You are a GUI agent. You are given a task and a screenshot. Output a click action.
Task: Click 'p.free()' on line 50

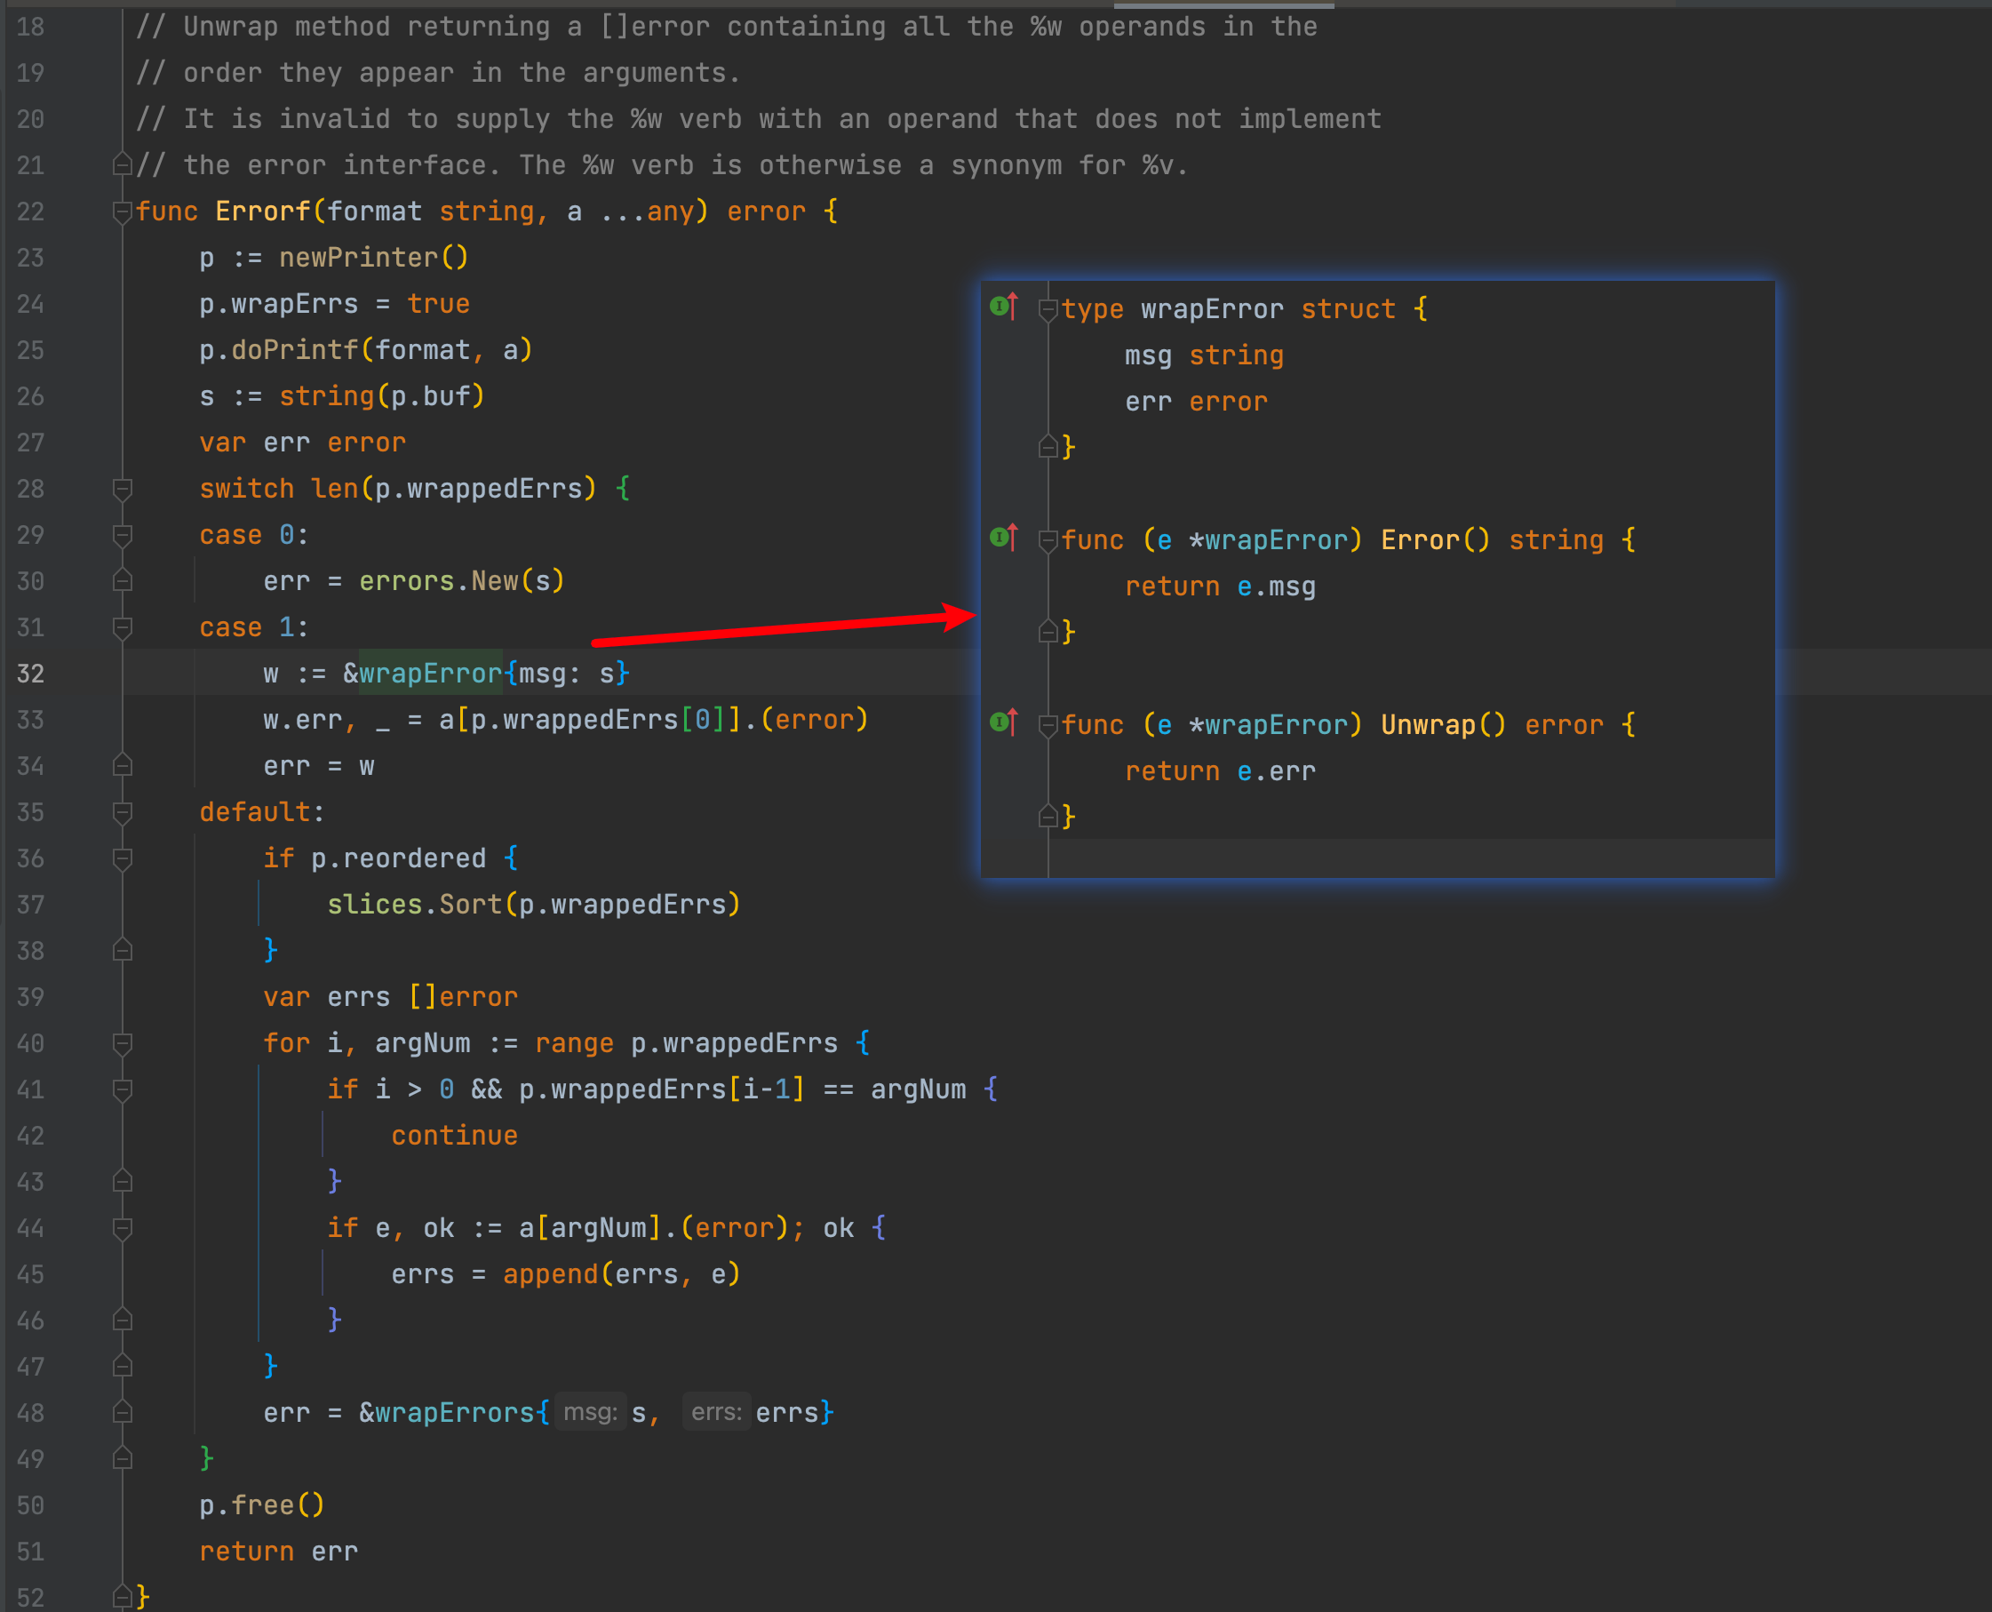[x=262, y=1505]
